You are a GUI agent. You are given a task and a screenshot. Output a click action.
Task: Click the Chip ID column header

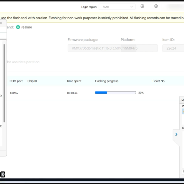click(32, 81)
